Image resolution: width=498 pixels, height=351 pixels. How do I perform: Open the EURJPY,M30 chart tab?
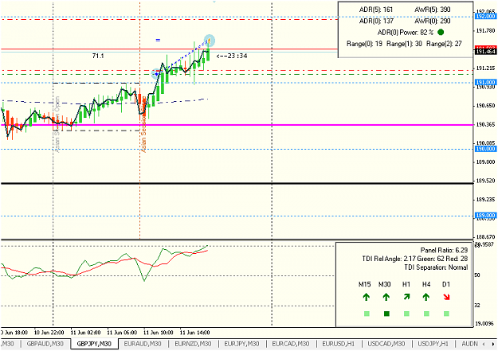tap(241, 344)
